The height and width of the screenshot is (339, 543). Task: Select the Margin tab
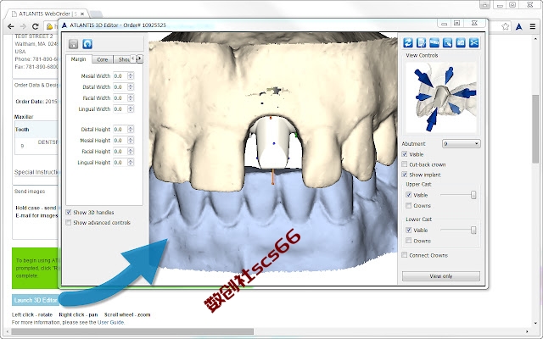(x=79, y=59)
